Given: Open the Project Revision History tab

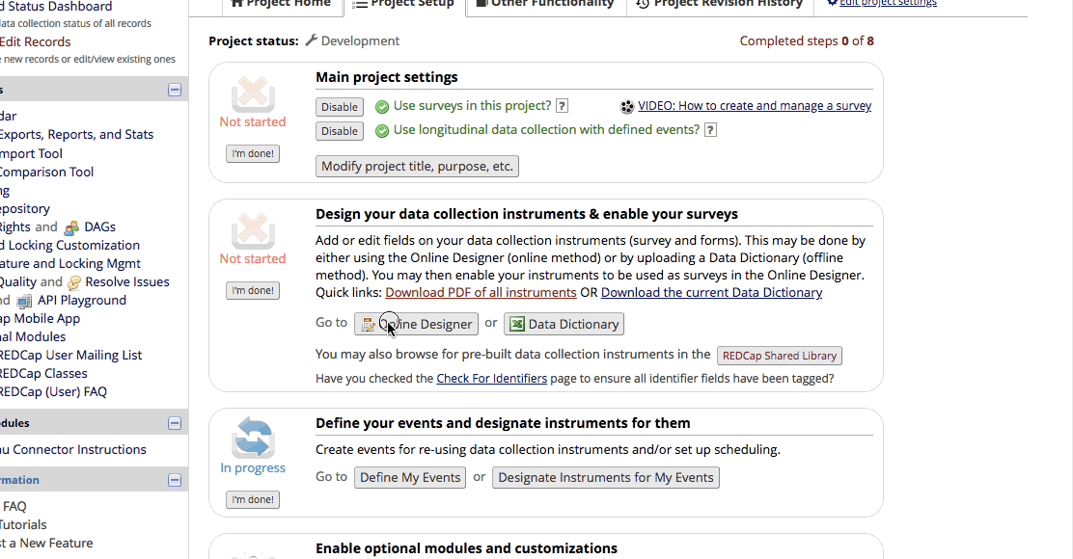Looking at the screenshot, I should click(x=720, y=4).
